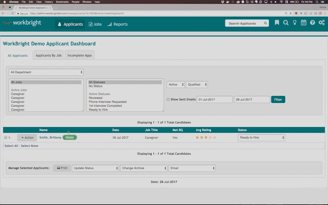The width and height of the screenshot is (328, 205).
Task: Open the help question mark icon
Action: tap(312, 23)
